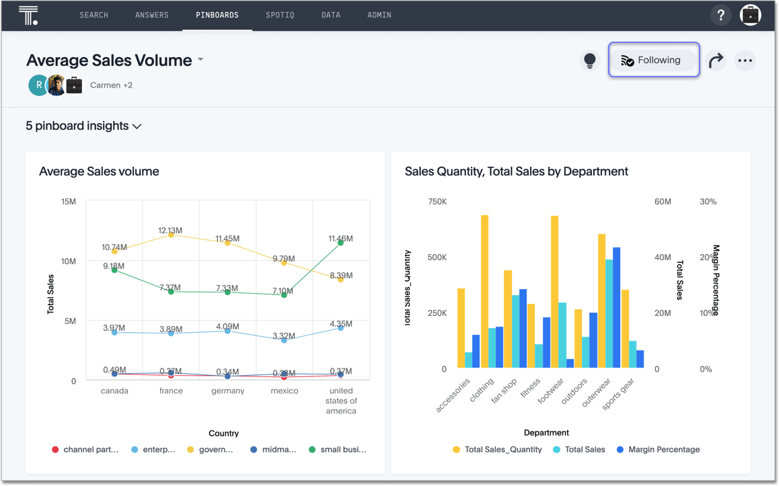Click the 11.46M data point for USA
Image resolution: width=779 pixels, height=486 pixels.
(x=341, y=243)
